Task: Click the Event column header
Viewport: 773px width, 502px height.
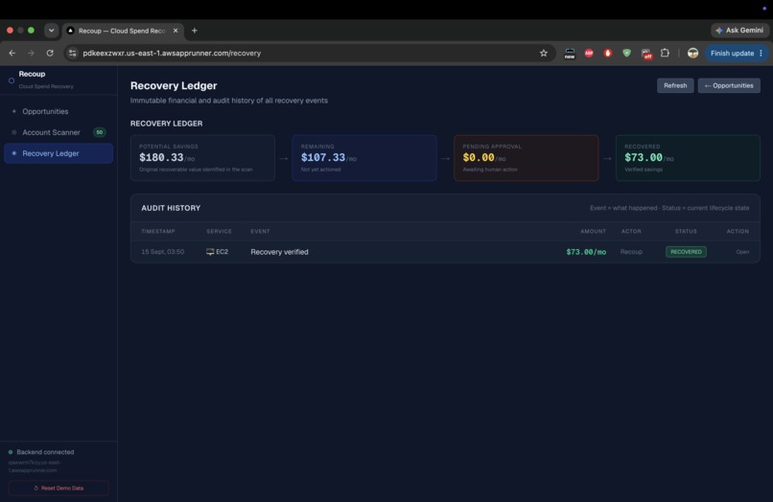Action: point(260,231)
